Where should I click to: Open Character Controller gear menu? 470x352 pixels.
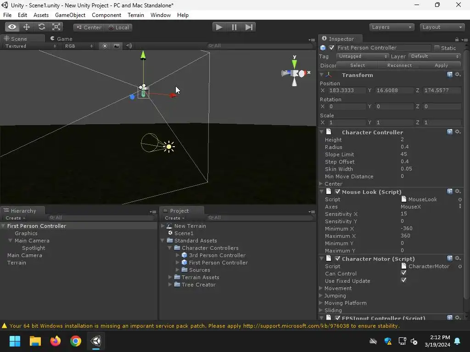tap(458, 132)
